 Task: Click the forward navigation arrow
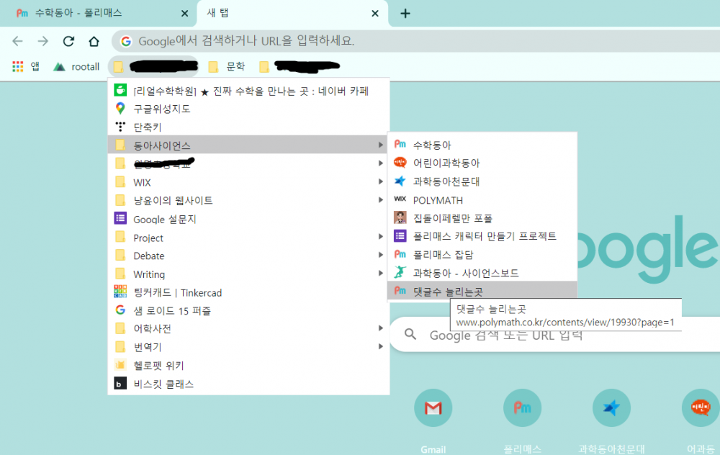[43, 41]
